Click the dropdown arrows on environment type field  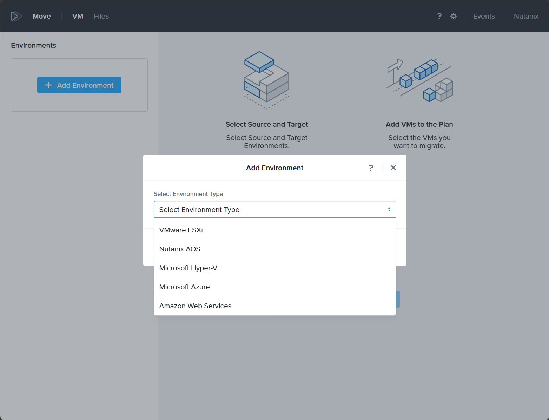click(x=389, y=210)
